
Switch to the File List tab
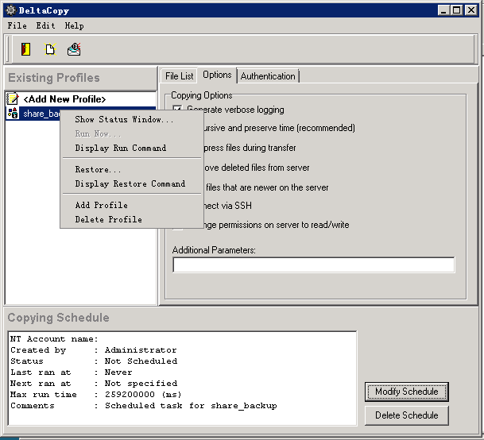pyautogui.click(x=179, y=76)
